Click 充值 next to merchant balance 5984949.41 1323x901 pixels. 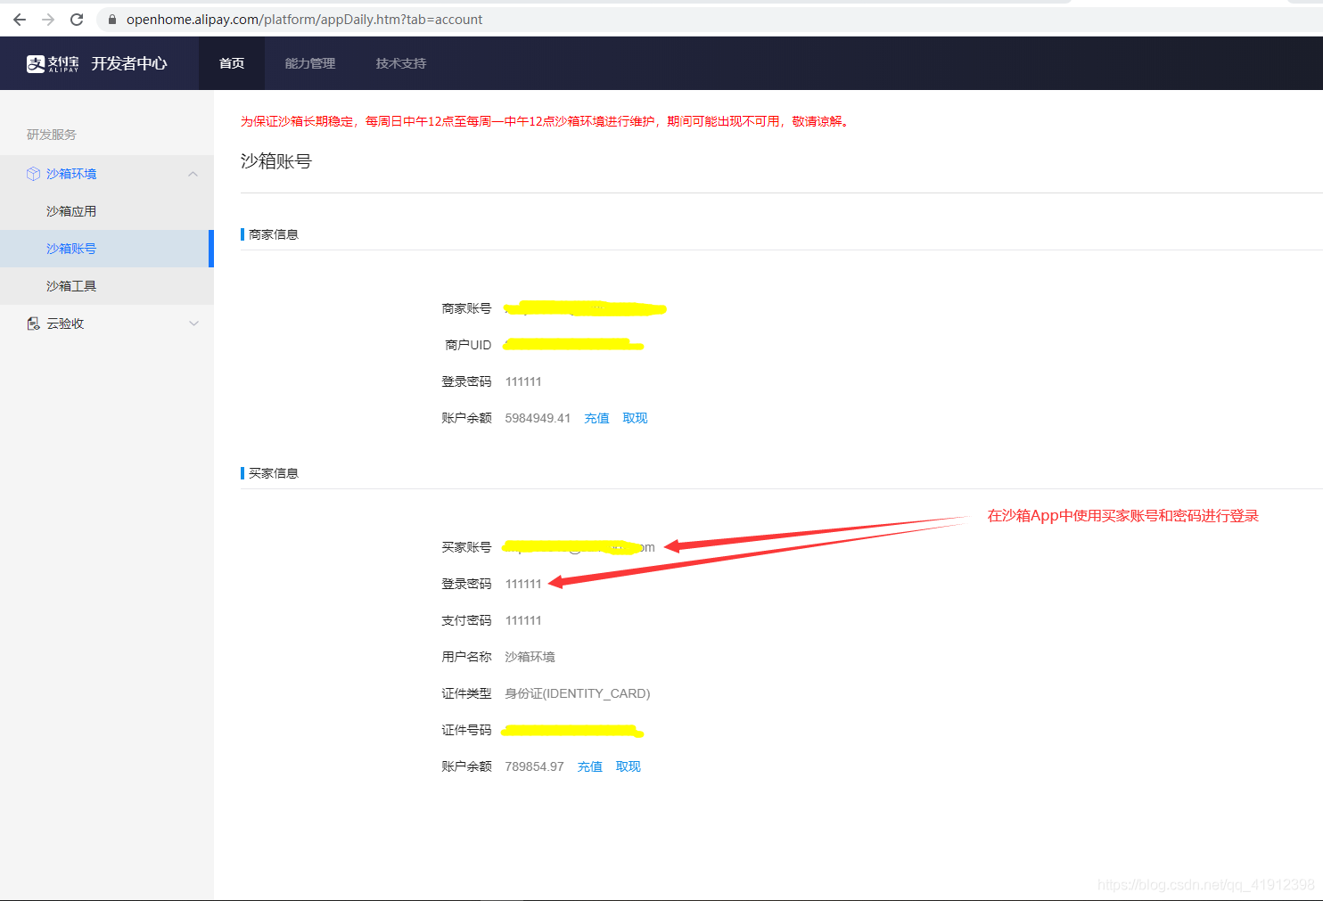pyautogui.click(x=596, y=418)
